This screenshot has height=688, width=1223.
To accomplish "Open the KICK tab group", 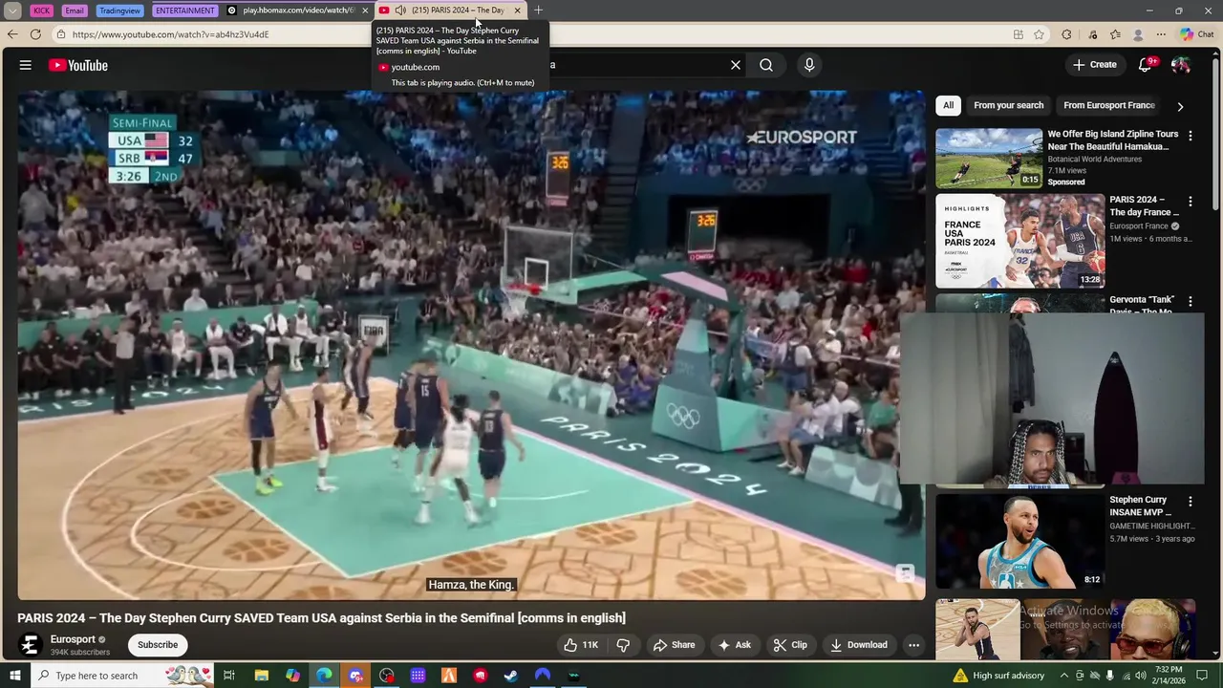I will pos(41,11).
